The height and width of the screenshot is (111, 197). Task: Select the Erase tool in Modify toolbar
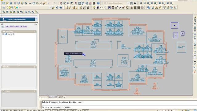[195, 17]
